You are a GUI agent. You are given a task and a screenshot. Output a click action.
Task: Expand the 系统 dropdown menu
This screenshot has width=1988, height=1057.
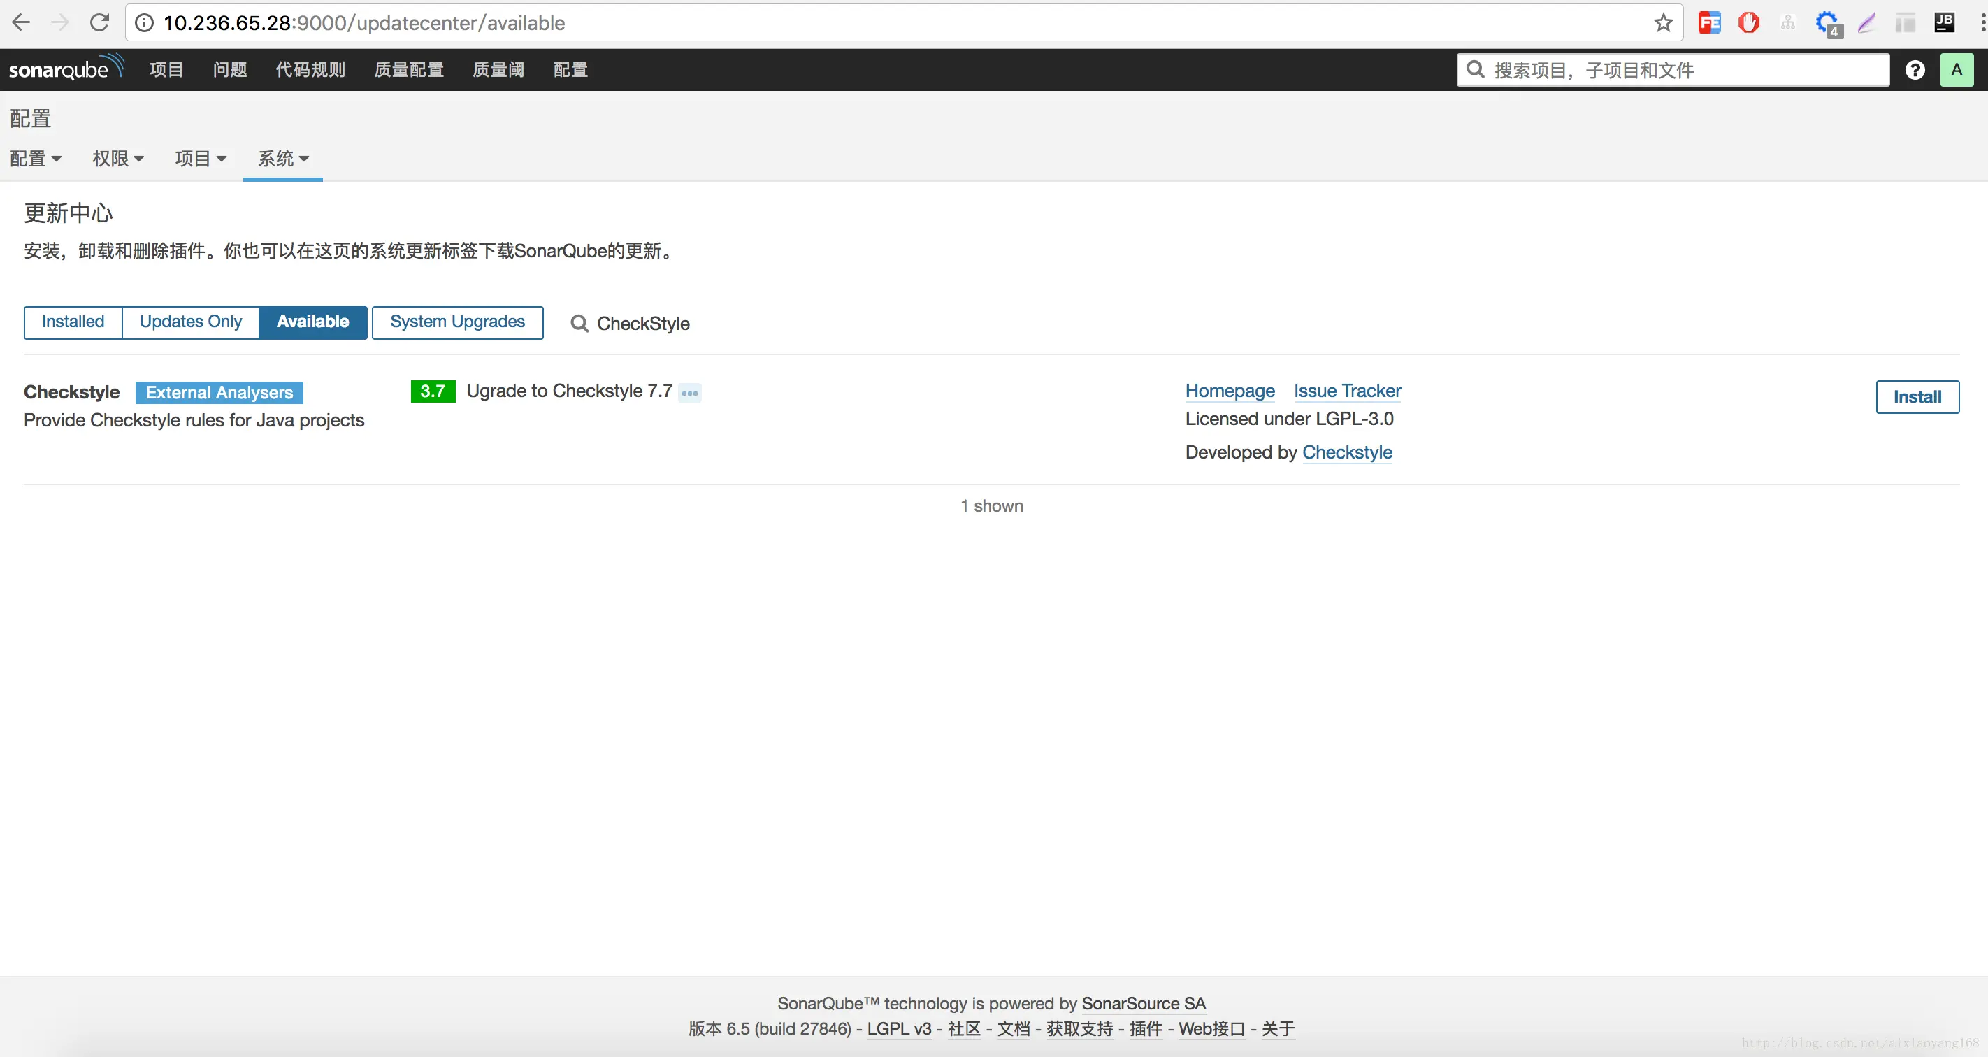(x=282, y=158)
